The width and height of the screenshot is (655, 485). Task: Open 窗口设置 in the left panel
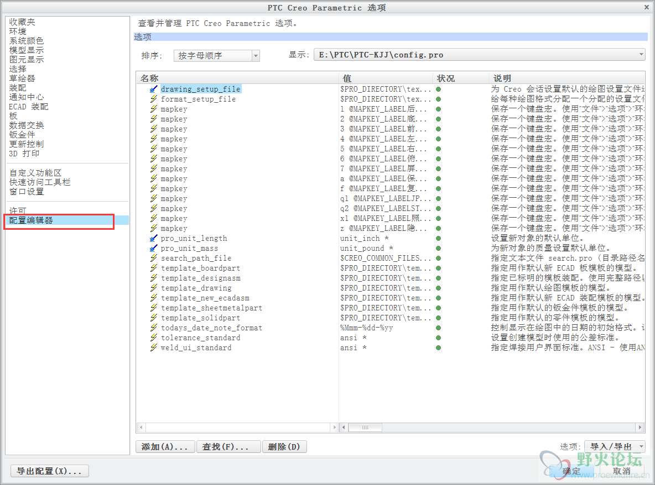(27, 192)
